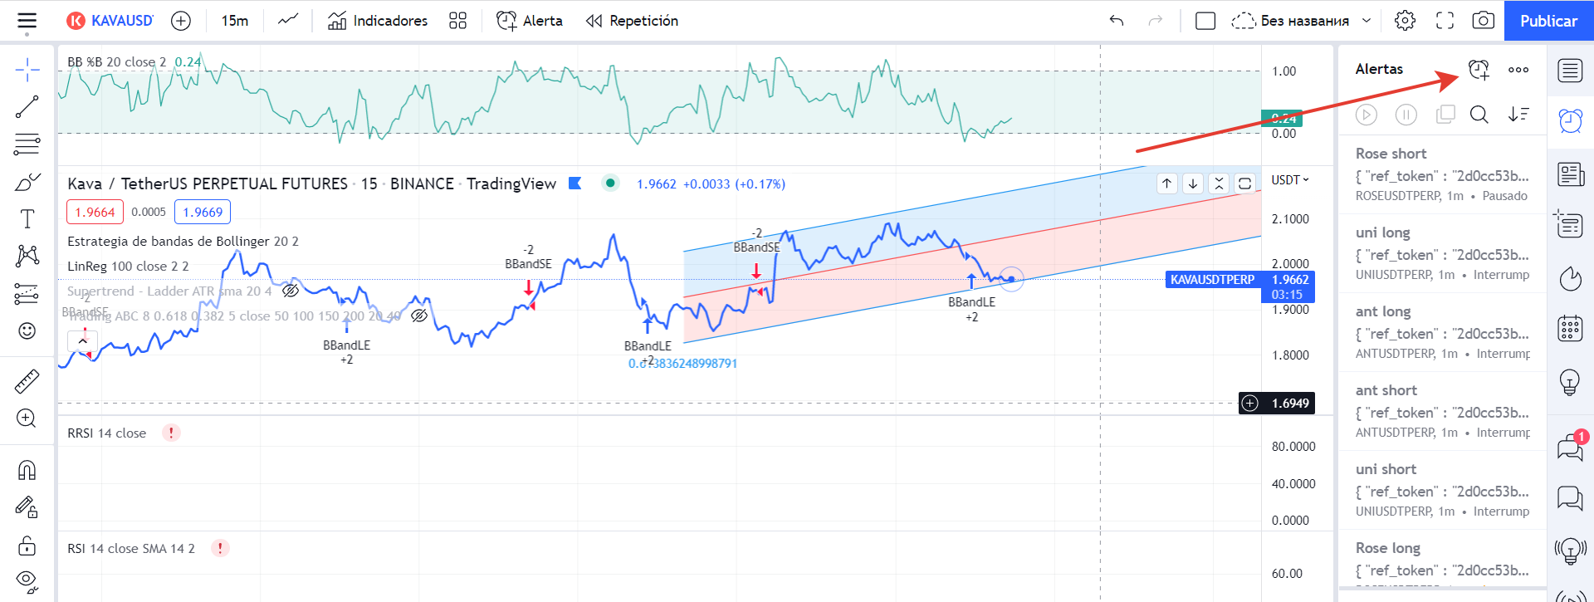The image size is (1594, 602).
Task: Activate the zoom in tool
Action: tap(27, 418)
